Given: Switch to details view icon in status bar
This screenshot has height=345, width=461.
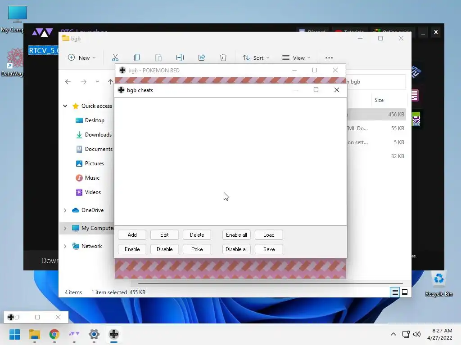Looking at the screenshot, I should 395,292.
